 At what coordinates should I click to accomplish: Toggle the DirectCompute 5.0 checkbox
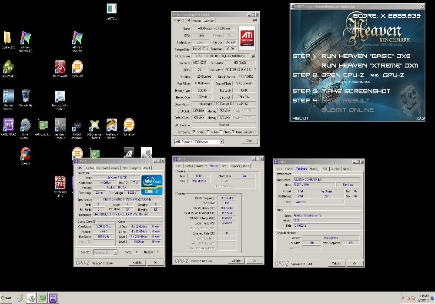(233, 132)
